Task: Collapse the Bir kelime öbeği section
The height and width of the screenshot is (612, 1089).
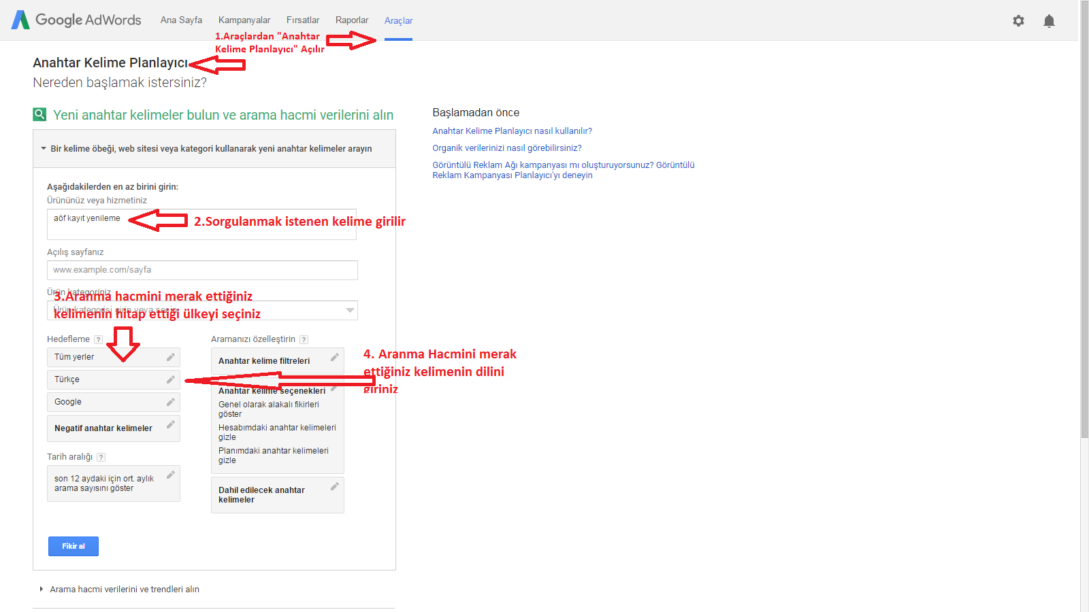Action: (214, 148)
